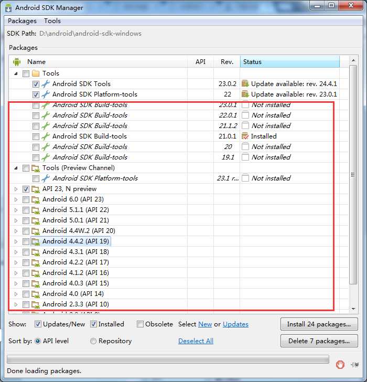Click the wrench icon of Build-tools 19.1
This screenshot has width=367, height=382.
46,157
